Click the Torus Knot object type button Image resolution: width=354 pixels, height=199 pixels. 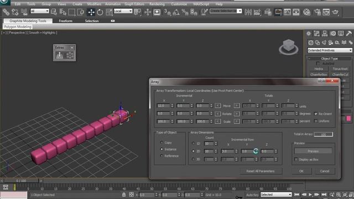[x=340, y=69]
